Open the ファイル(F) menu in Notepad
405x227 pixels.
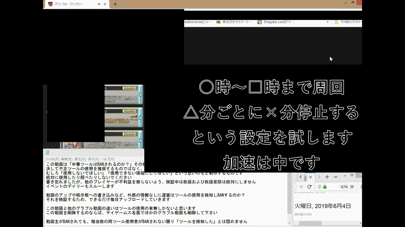click(x=52, y=159)
